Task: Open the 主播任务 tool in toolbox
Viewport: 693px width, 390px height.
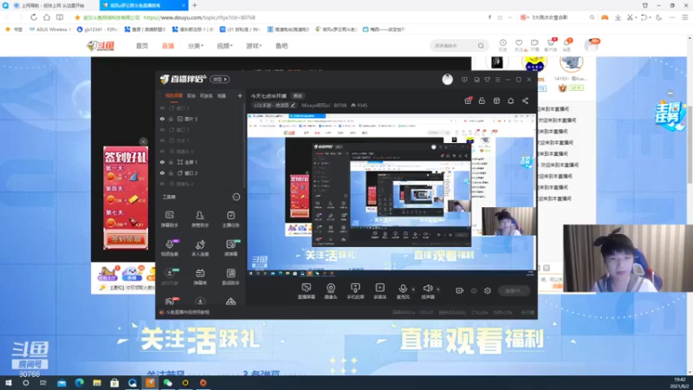Action: 230,219
